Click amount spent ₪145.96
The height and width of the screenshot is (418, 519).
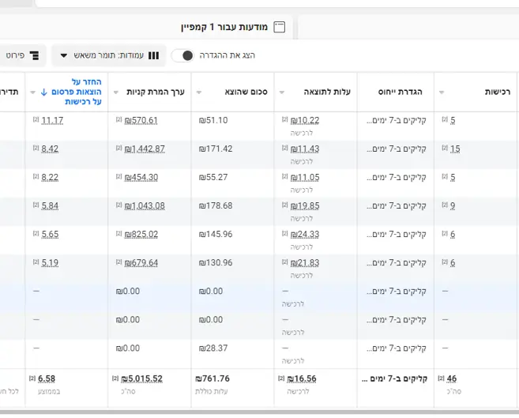pyautogui.click(x=216, y=235)
